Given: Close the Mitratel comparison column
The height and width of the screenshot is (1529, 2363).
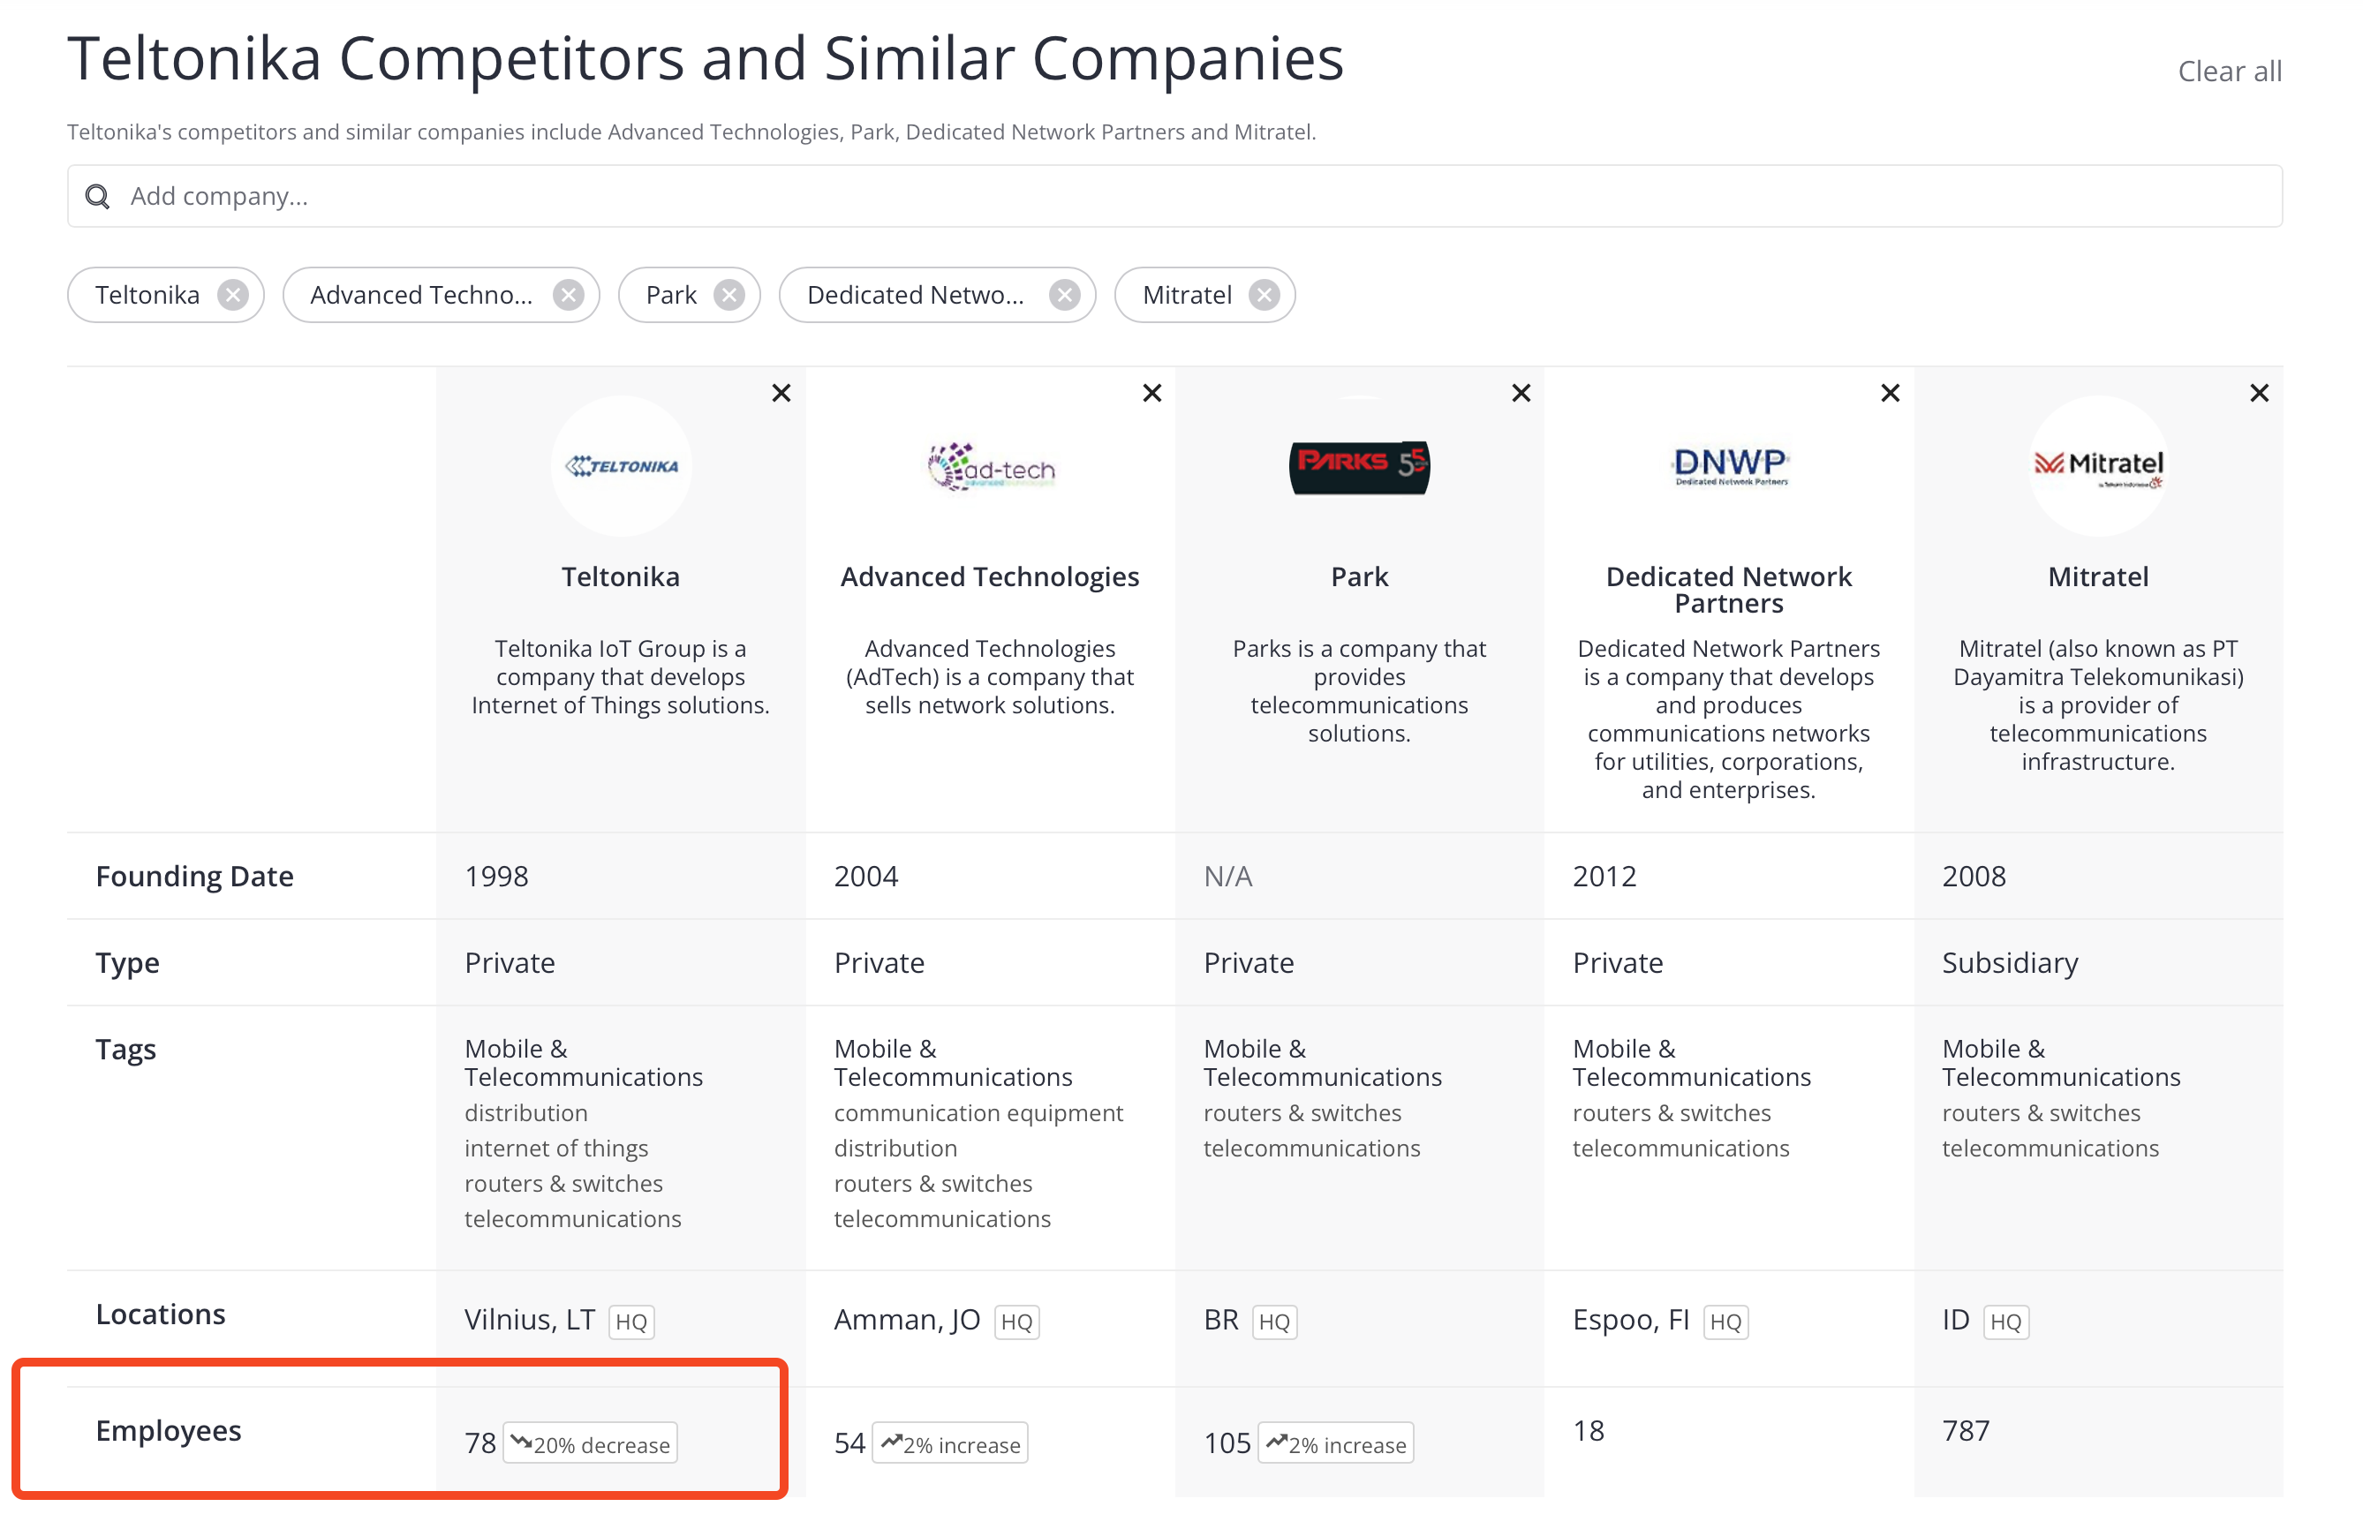Looking at the screenshot, I should (2260, 393).
